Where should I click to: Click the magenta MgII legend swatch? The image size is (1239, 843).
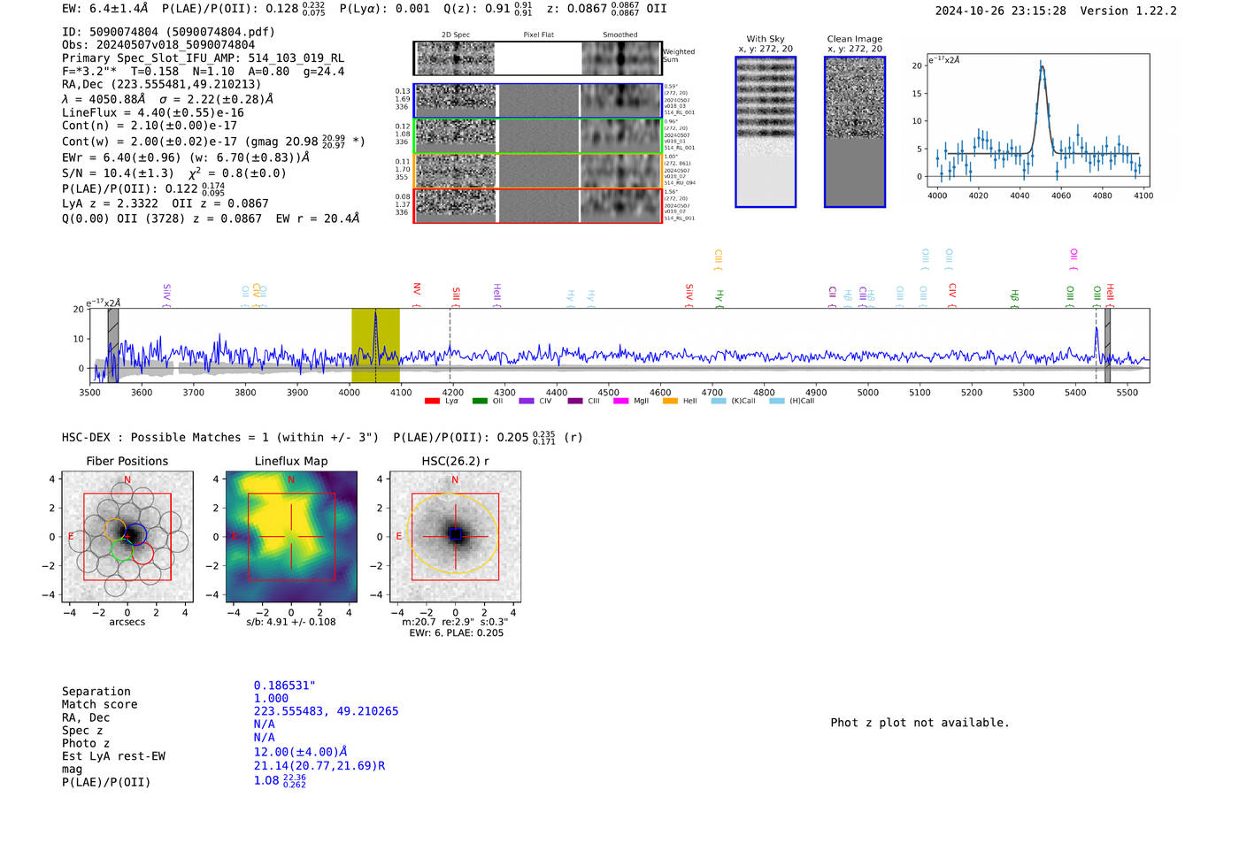click(621, 401)
